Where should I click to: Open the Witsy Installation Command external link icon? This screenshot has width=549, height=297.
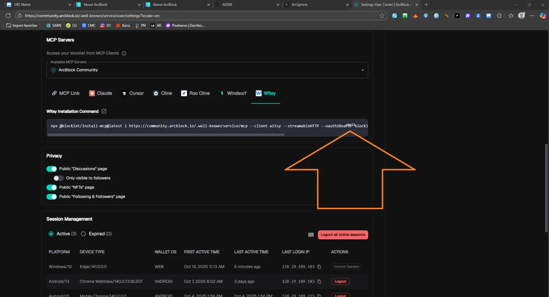tap(104, 111)
